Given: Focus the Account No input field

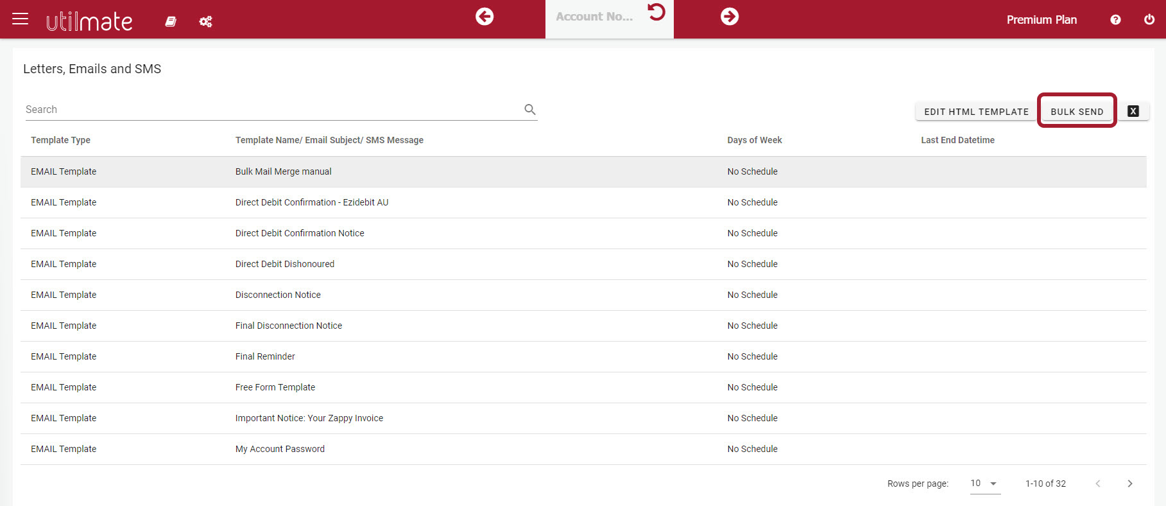Looking at the screenshot, I should point(595,17).
